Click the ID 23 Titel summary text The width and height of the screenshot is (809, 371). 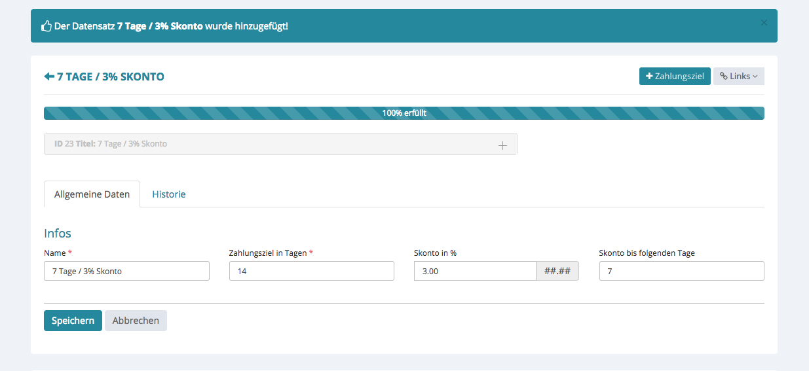point(111,144)
